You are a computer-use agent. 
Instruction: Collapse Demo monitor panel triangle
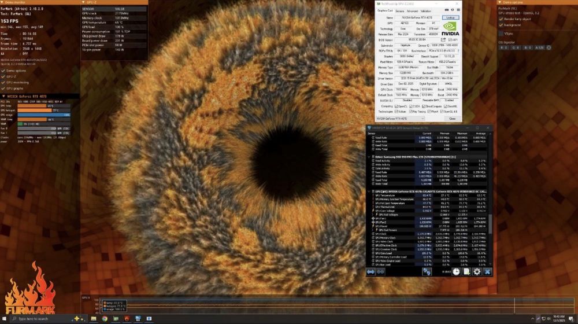[x=2, y=2]
